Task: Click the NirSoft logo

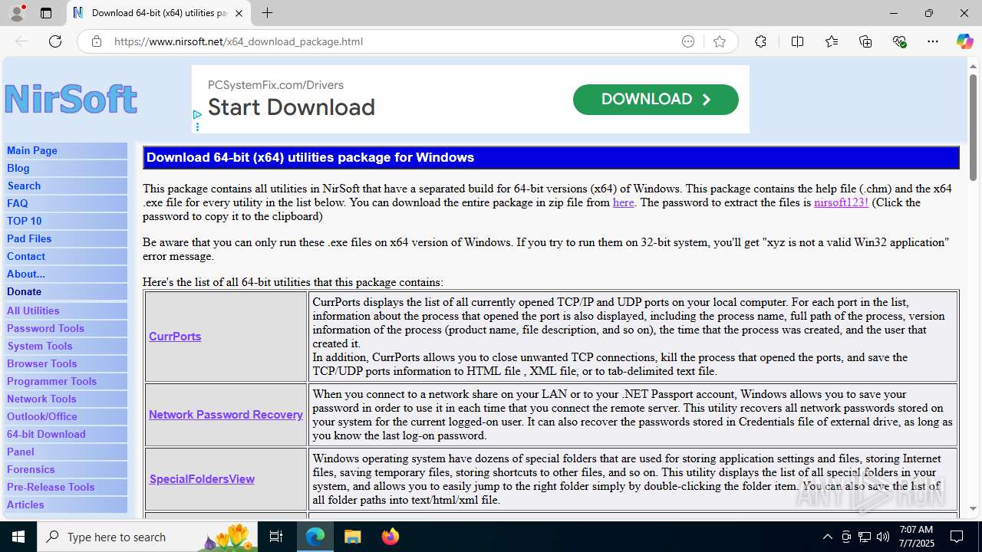Action: click(71, 99)
